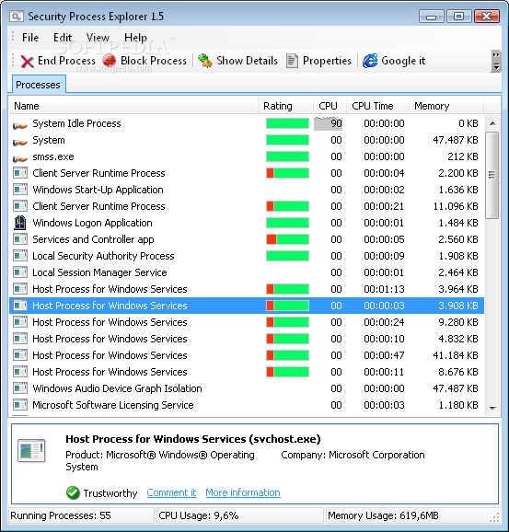This screenshot has width=509, height=532.
Task: Click the Microsoft Software Licensing Service icon
Action: (20, 405)
